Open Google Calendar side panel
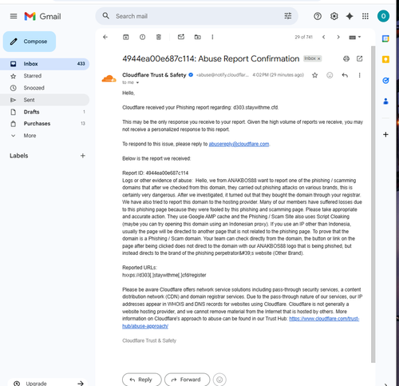Screen dimensions: 399x386 385,38
